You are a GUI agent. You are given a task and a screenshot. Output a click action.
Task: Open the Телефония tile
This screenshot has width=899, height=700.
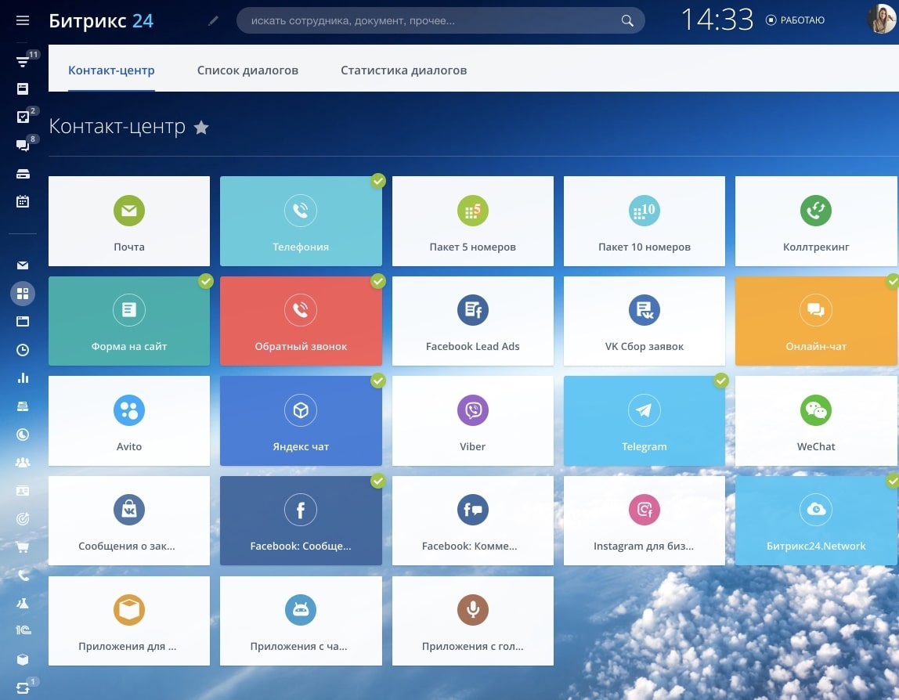pyautogui.click(x=301, y=221)
